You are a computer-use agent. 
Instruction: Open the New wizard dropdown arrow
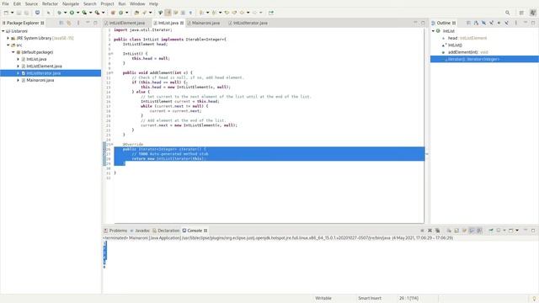(12, 13)
